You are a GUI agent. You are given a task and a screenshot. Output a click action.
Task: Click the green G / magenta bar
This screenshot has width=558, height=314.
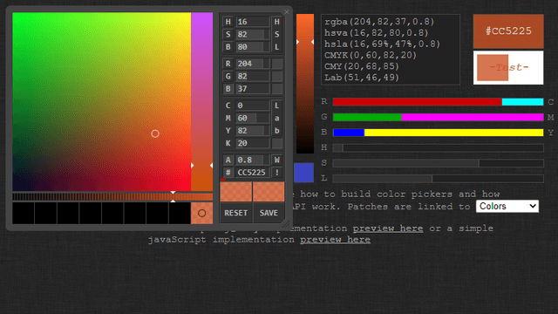tap(438, 117)
